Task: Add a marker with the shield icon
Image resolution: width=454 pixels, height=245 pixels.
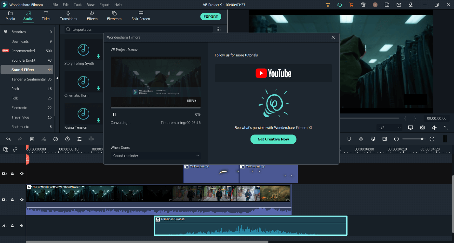Action: (349, 139)
